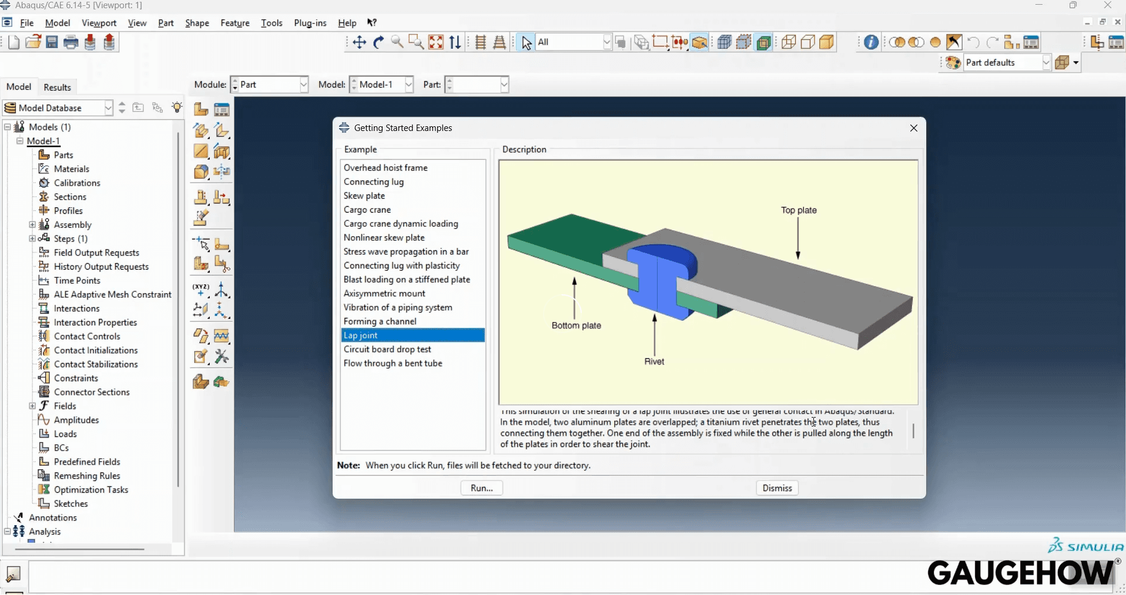Dismiss the Getting Started Examples dialog
The height and width of the screenshot is (595, 1126).
click(777, 488)
